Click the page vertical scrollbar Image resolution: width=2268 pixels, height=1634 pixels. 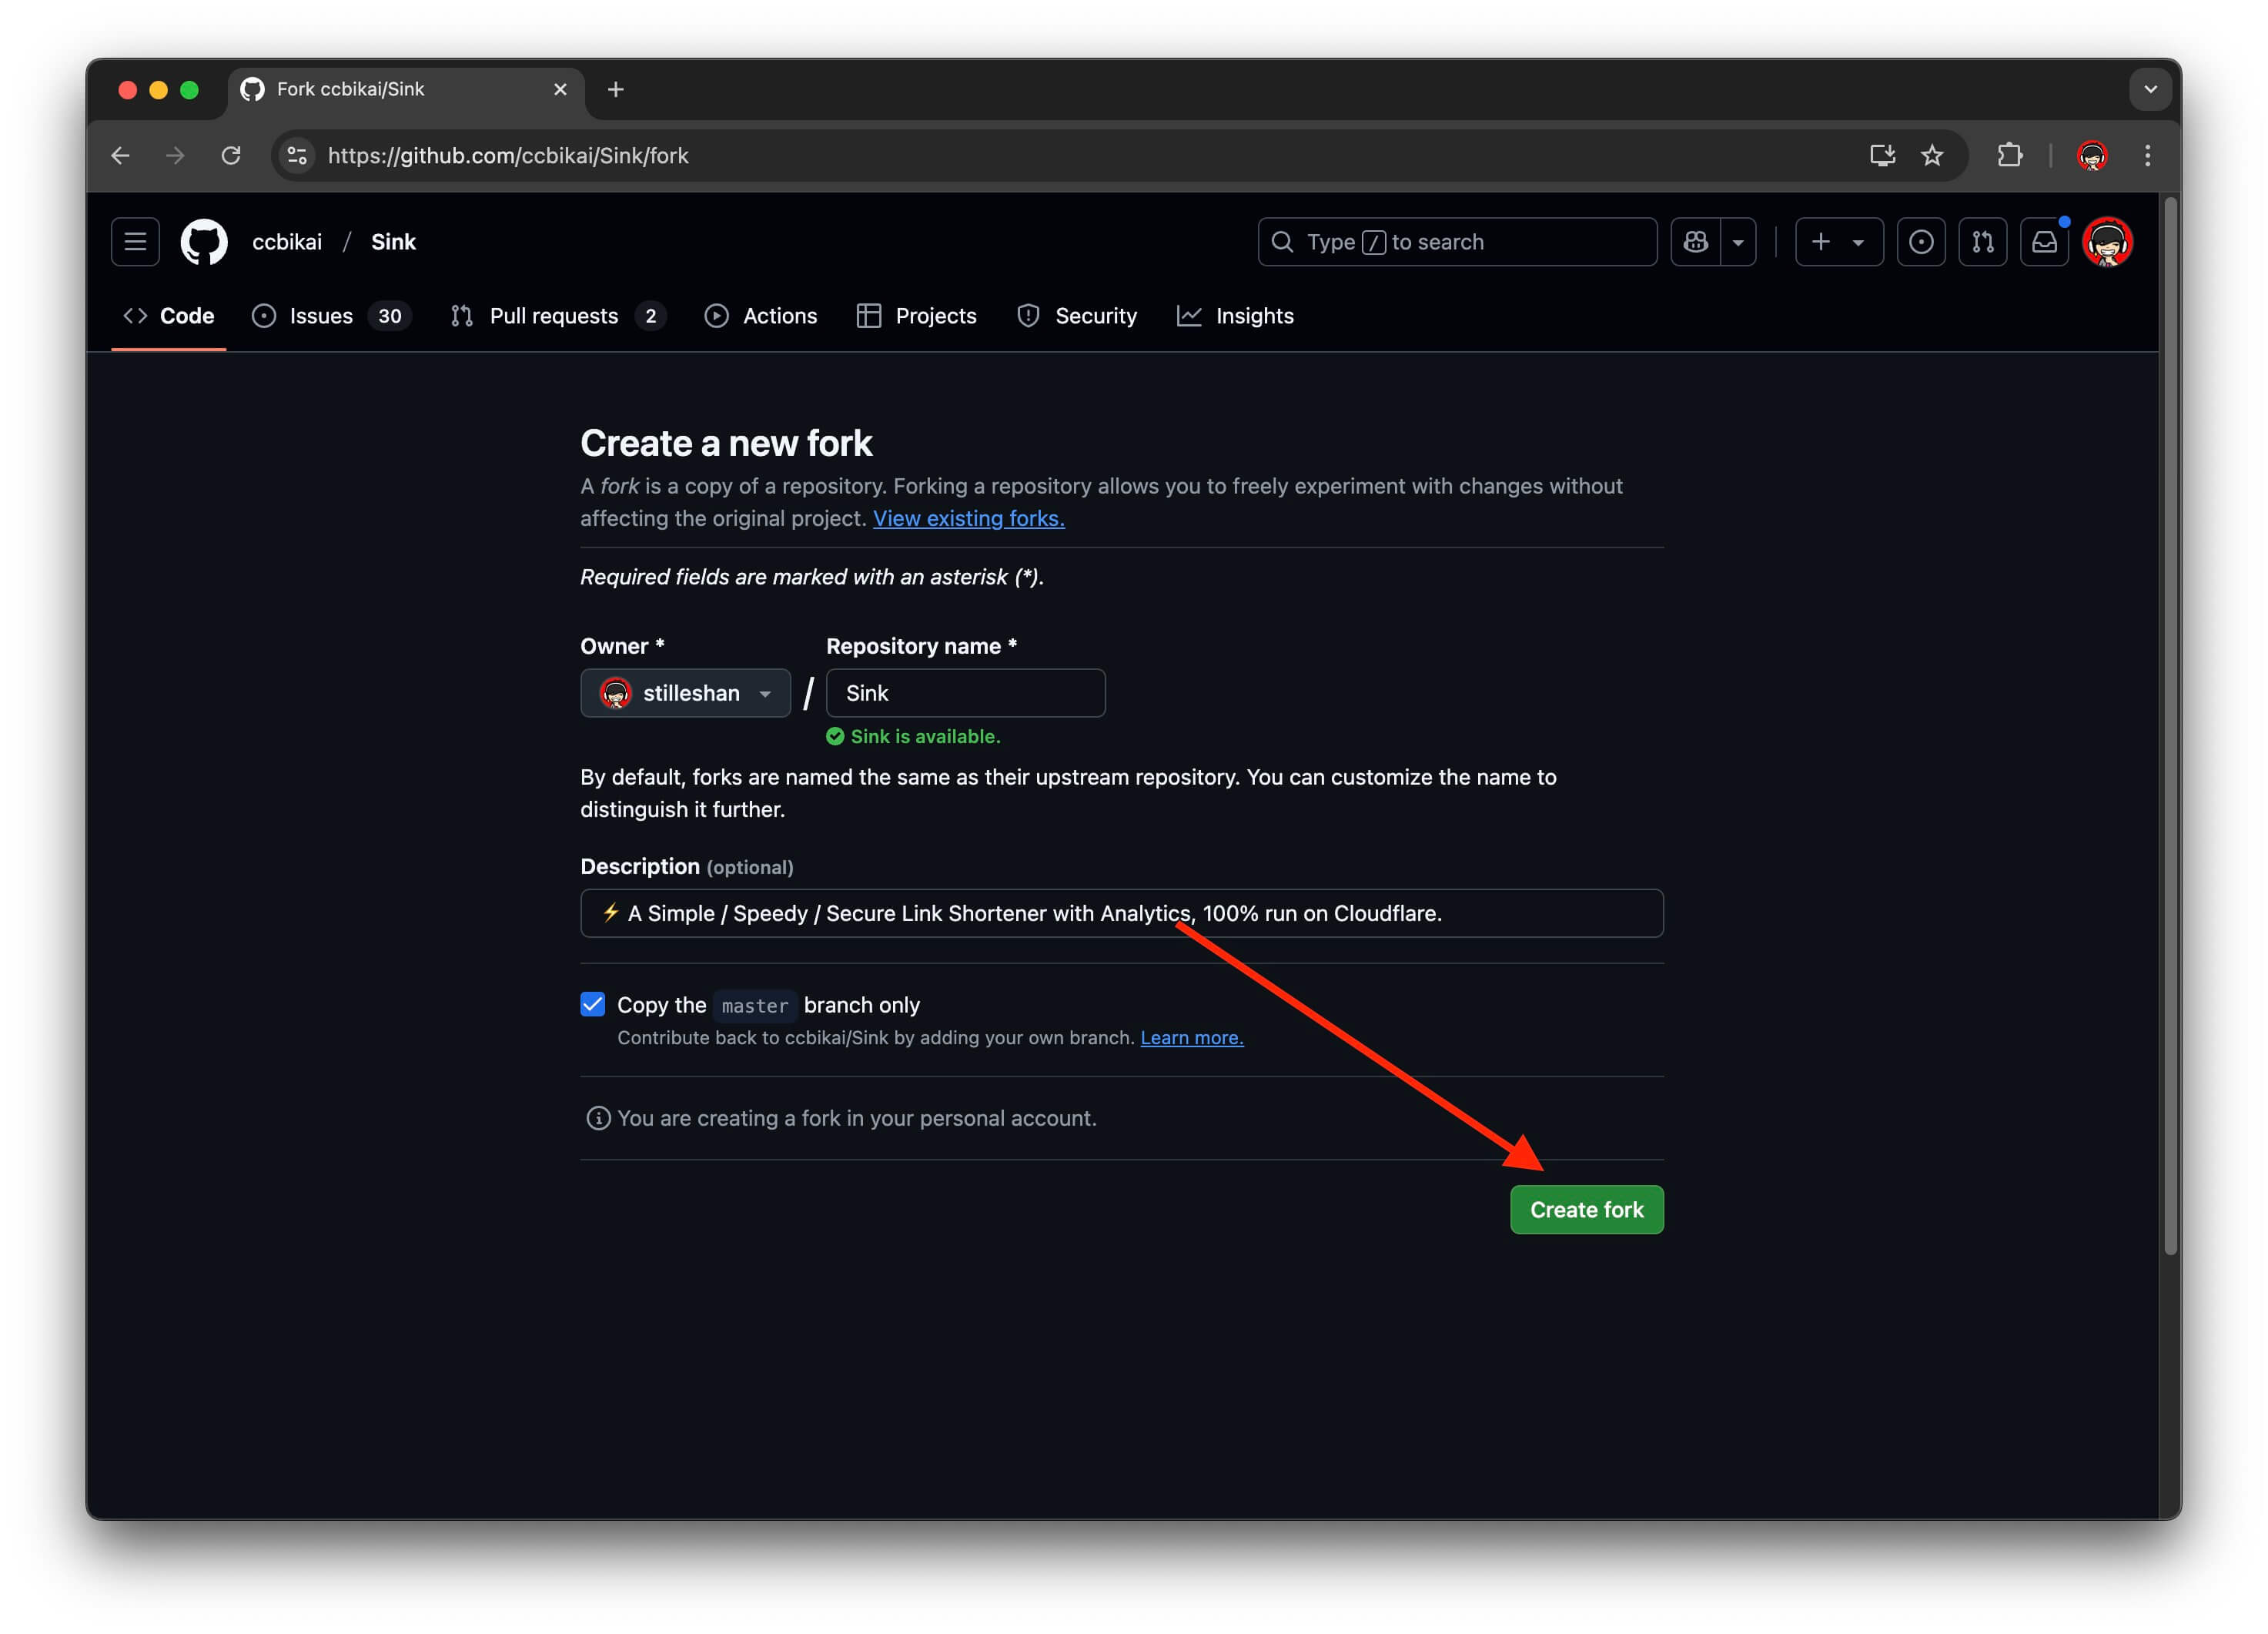(2170, 725)
